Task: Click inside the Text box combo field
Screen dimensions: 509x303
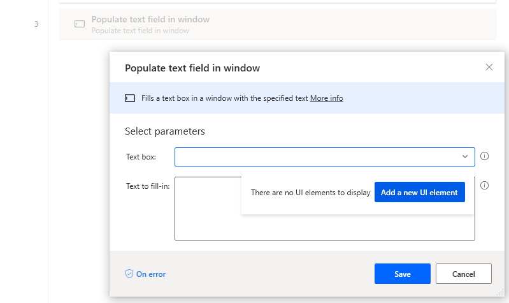Action: tap(325, 157)
